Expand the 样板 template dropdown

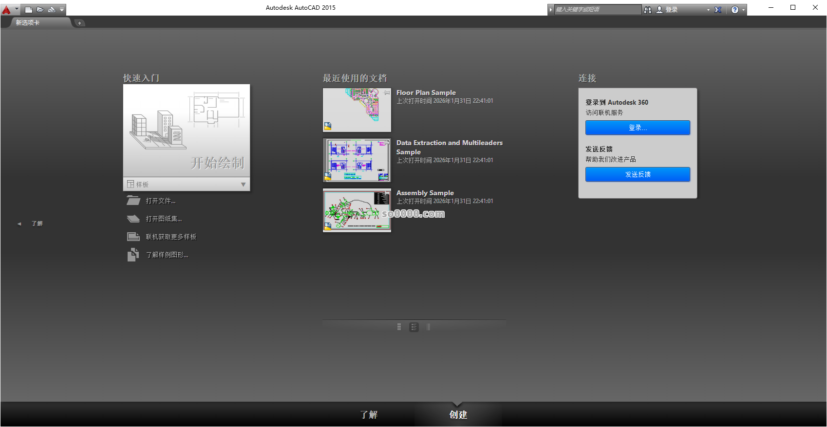243,185
